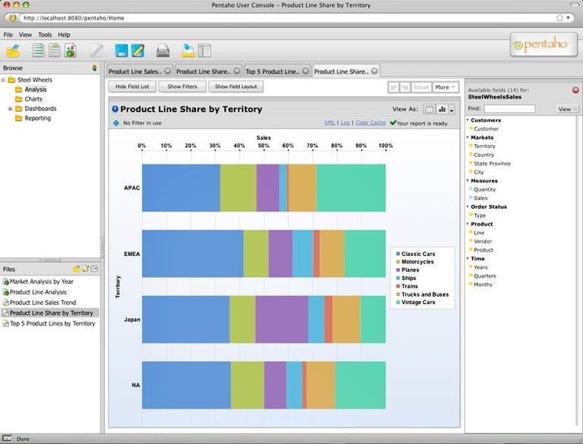583x444 pixels.
Task: Click the Trains legend swatch
Action: click(398, 286)
